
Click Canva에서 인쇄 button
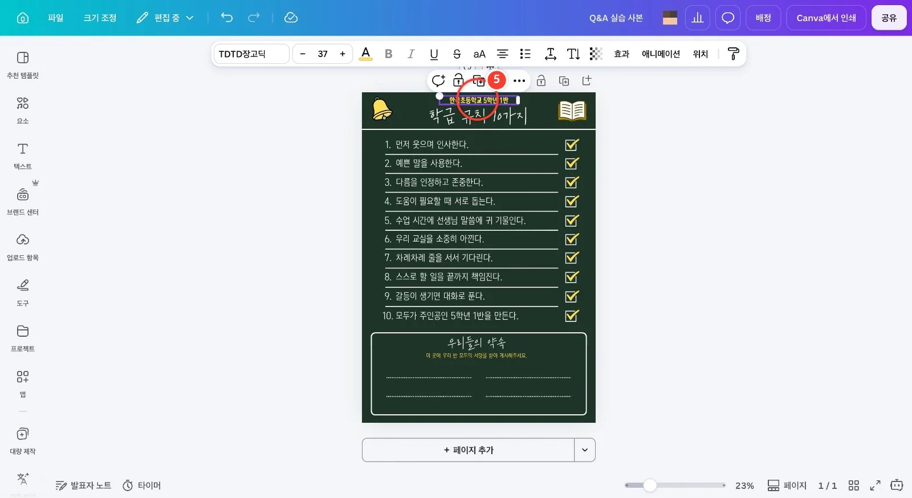click(826, 18)
